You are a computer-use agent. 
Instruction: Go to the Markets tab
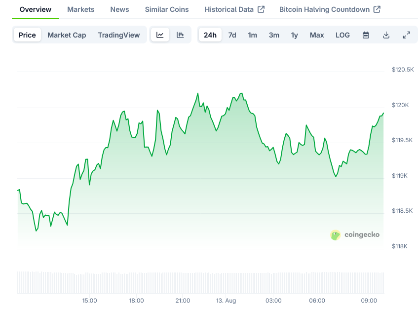(80, 9)
